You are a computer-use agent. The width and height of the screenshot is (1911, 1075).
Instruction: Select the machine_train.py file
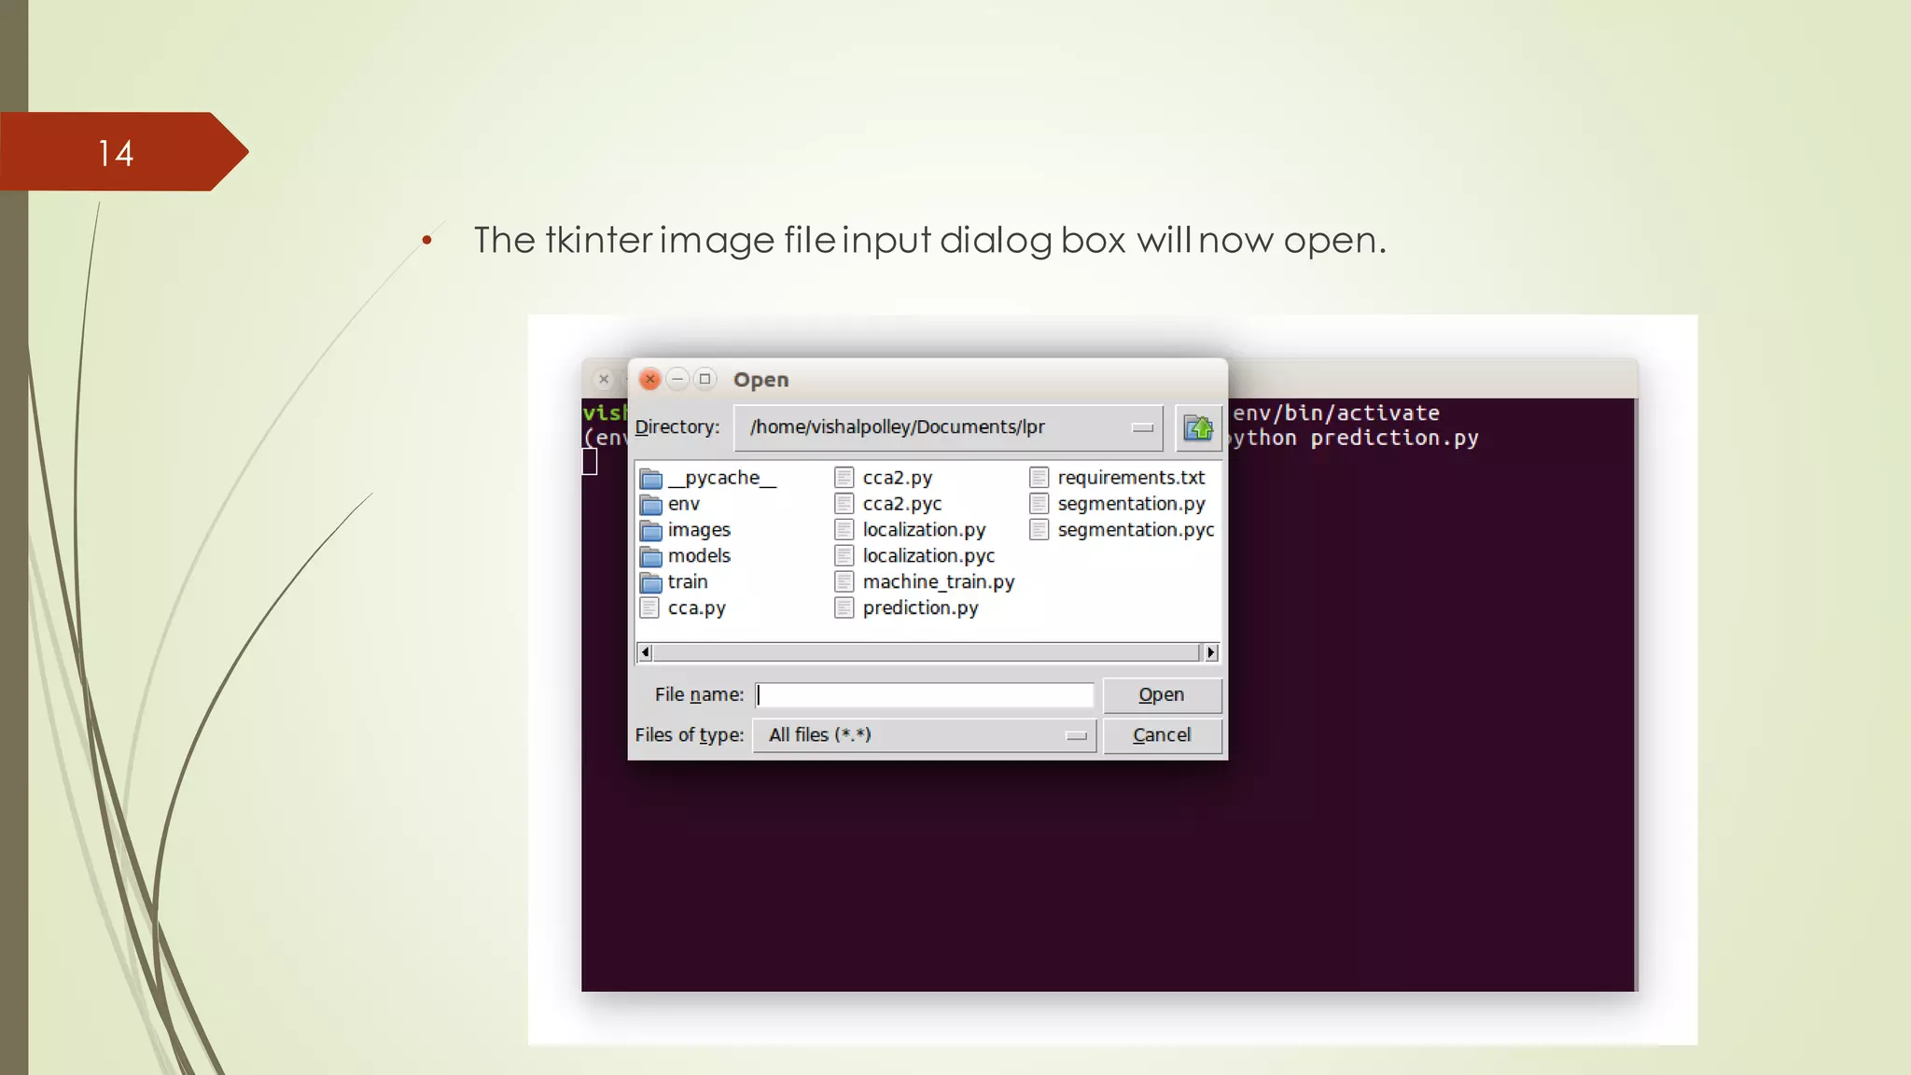(x=938, y=582)
